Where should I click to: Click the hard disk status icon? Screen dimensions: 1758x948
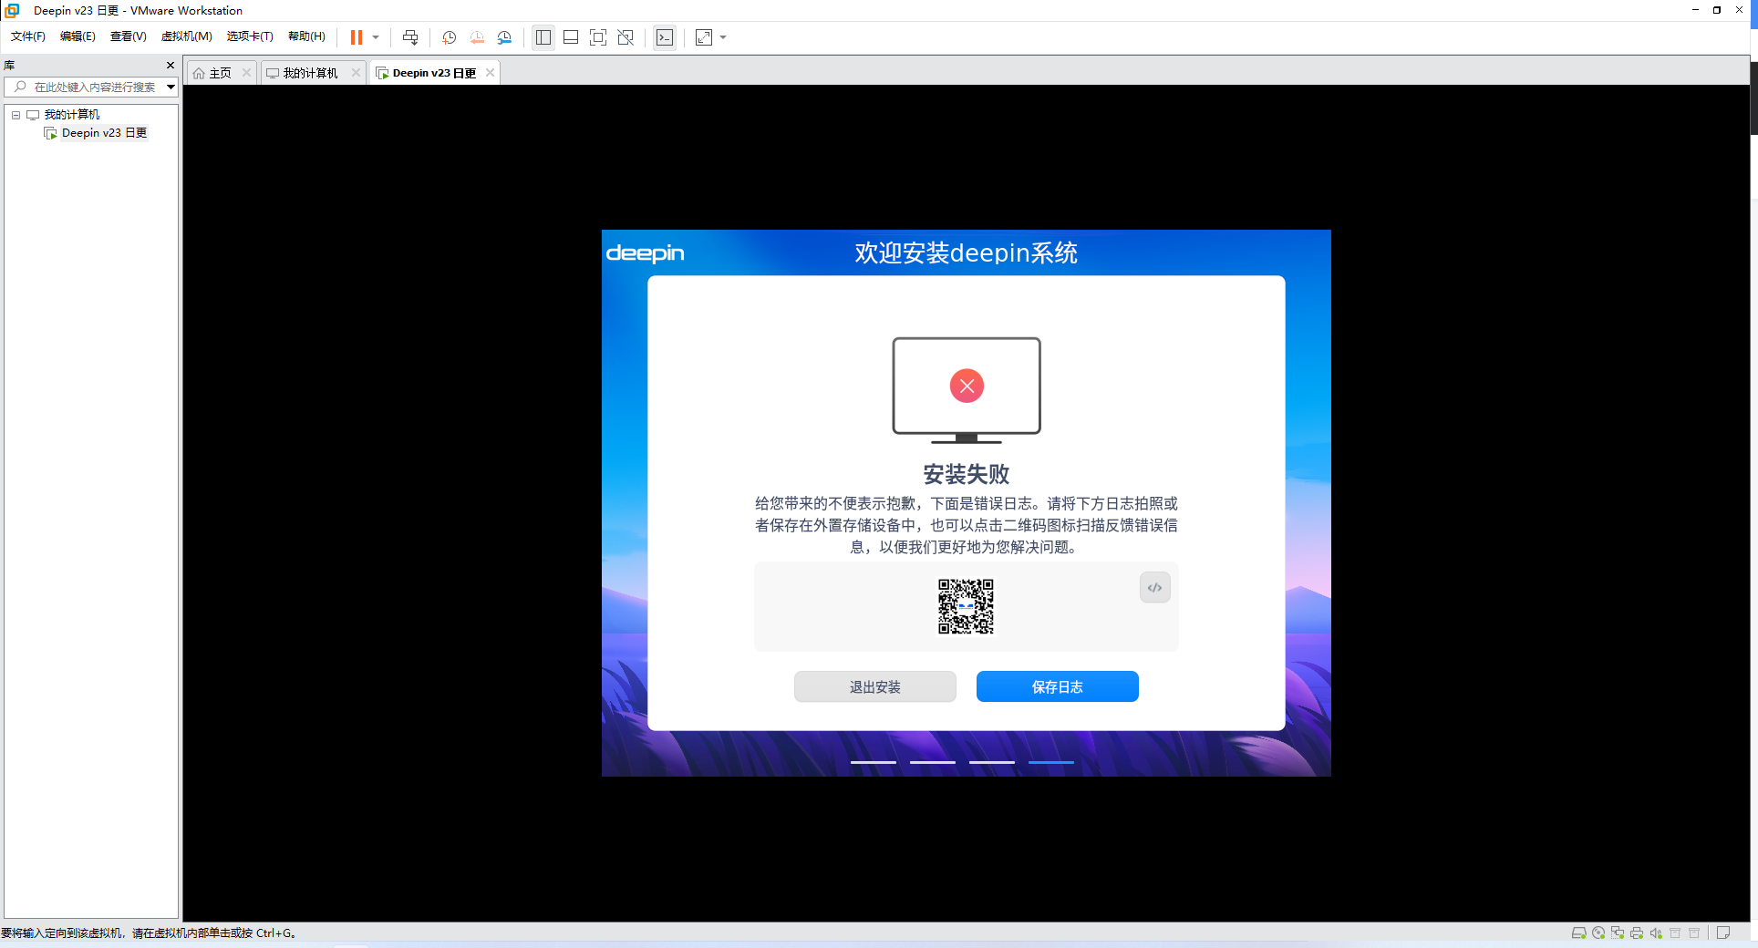pyautogui.click(x=1578, y=933)
